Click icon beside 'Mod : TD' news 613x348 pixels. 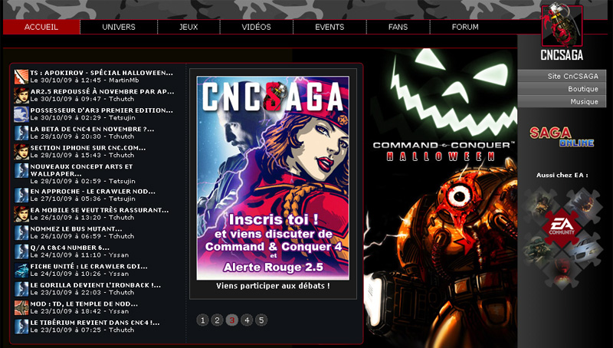coord(21,307)
